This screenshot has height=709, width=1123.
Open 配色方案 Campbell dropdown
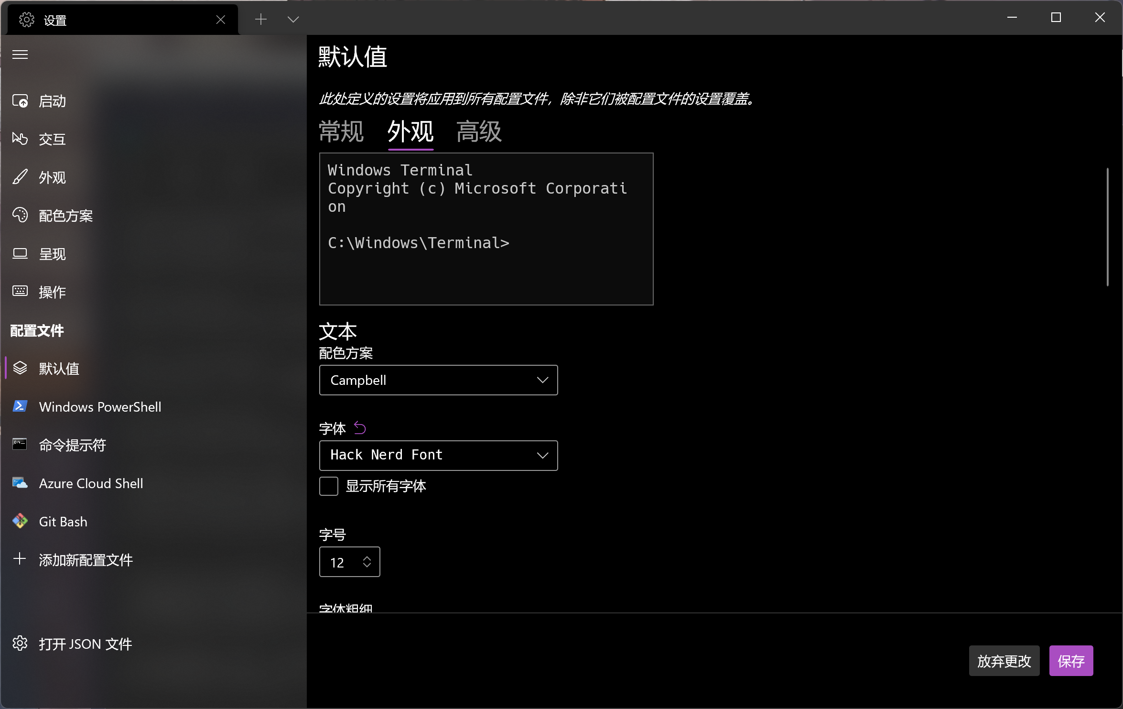[438, 380]
